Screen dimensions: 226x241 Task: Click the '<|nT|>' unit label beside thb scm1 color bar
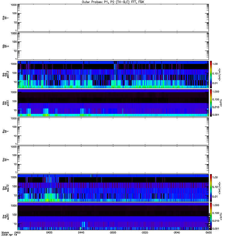point(221,103)
